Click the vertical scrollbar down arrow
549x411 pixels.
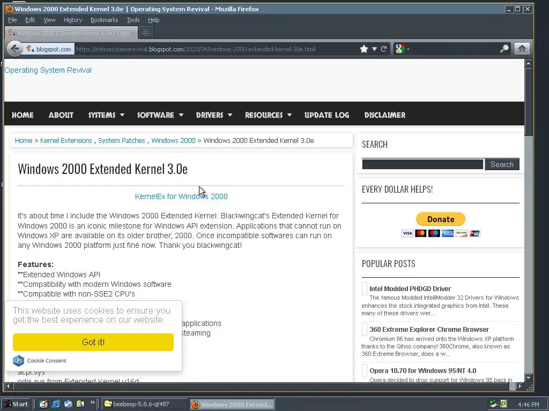click(x=528, y=378)
